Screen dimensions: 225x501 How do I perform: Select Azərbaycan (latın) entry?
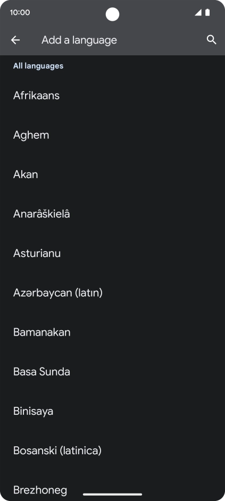click(113, 293)
